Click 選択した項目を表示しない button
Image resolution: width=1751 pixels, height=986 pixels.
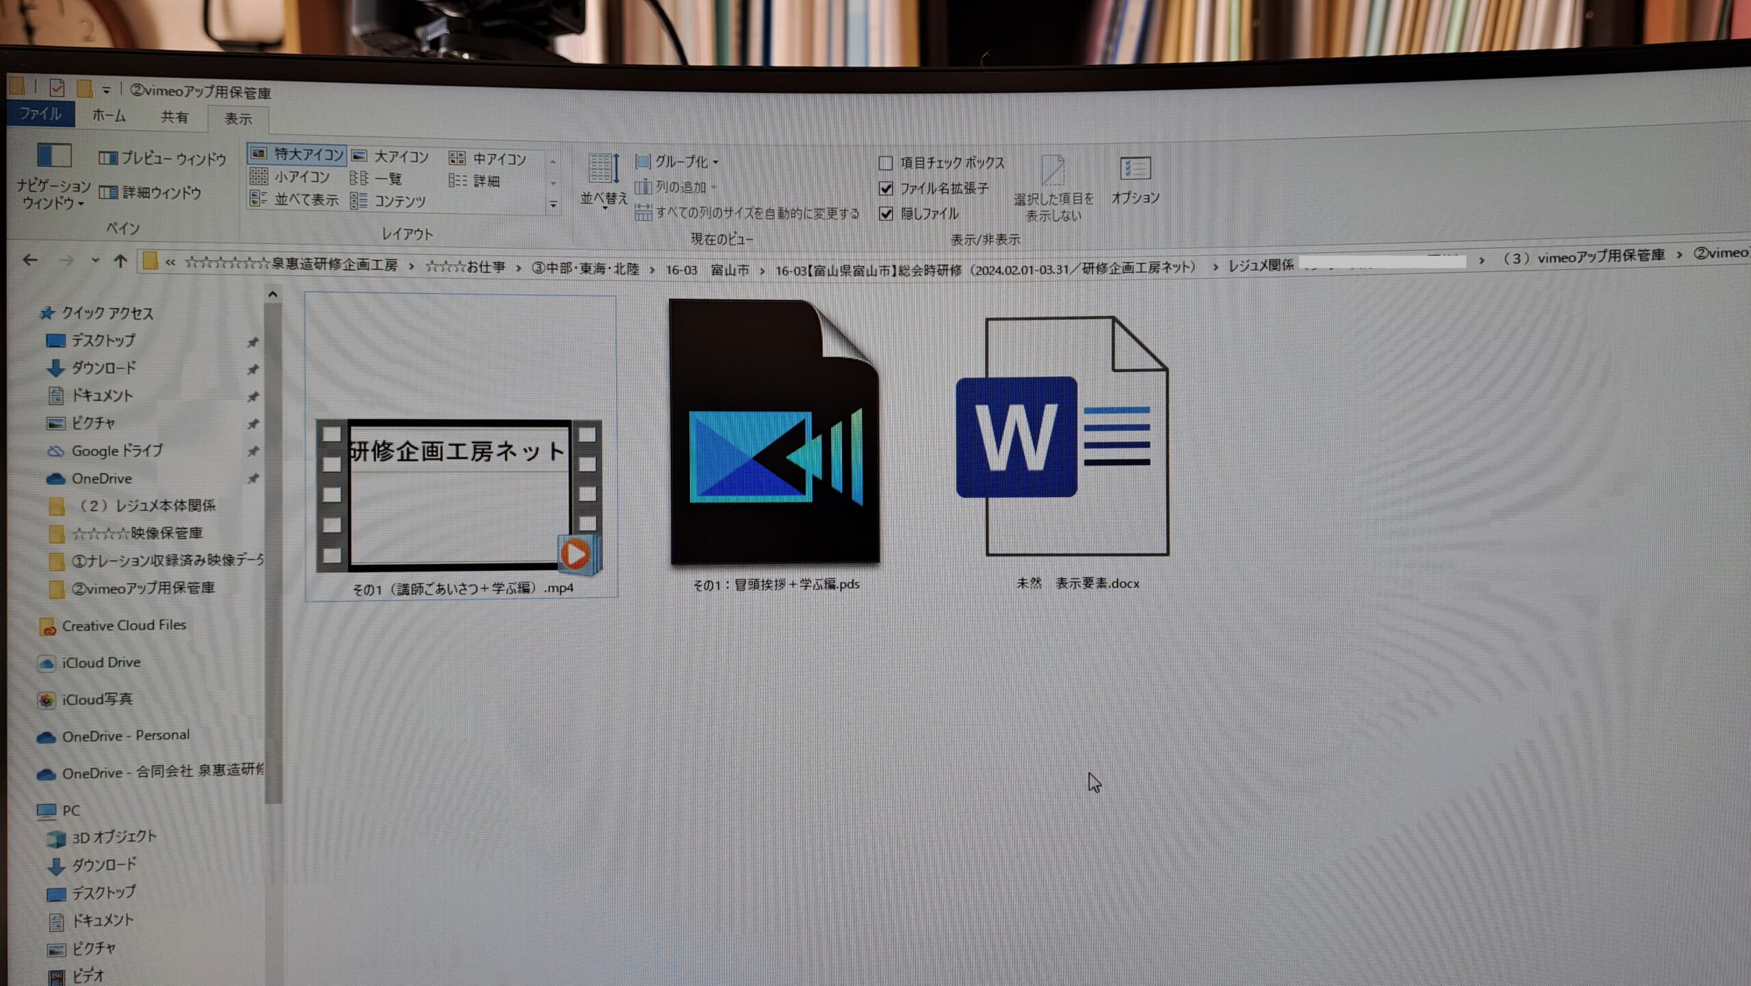pos(1053,188)
